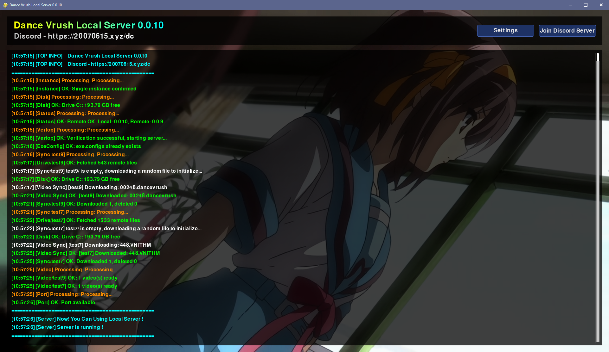Select the "[Sync/test9] OK: Downloaded 1, deleted 0" line

[74, 204]
